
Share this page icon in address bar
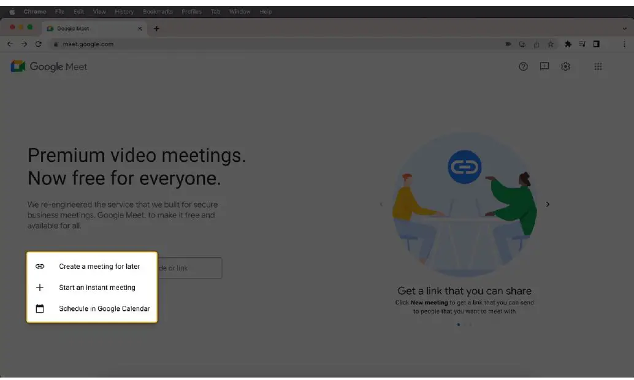pos(536,44)
